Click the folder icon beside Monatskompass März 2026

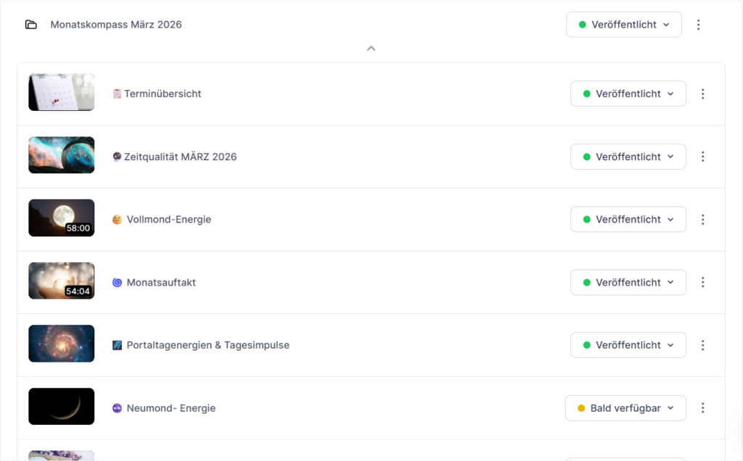[30, 25]
